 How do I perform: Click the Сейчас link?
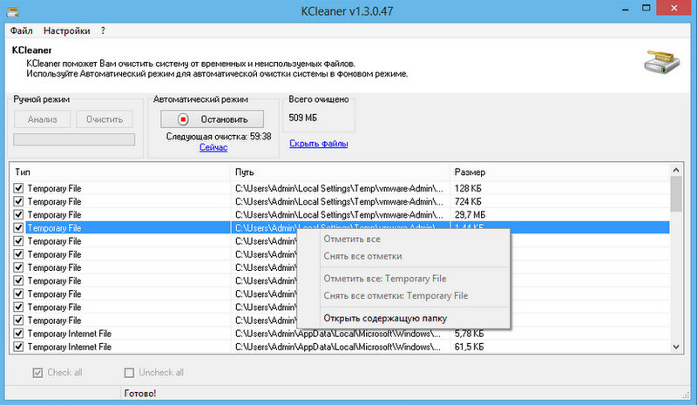pos(213,147)
